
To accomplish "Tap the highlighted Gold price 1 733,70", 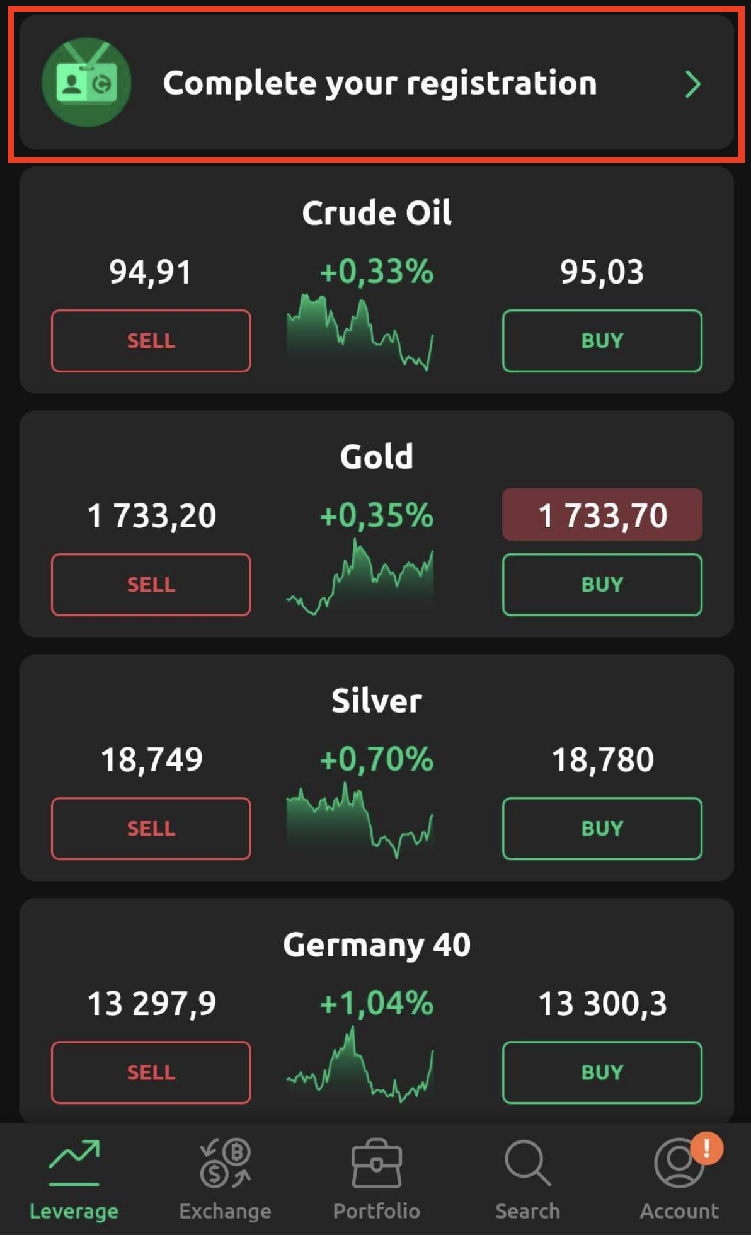I will [602, 515].
